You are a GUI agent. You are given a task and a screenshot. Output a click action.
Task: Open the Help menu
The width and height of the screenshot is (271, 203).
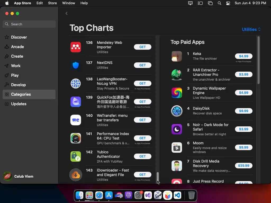(x=84, y=3)
